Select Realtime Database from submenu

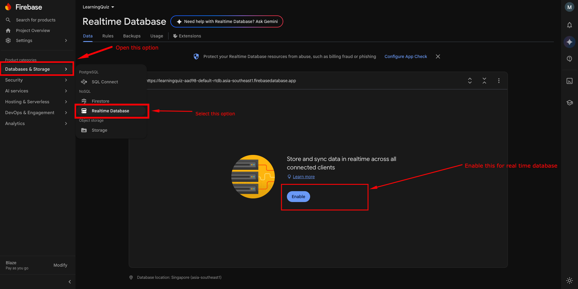pyautogui.click(x=111, y=111)
